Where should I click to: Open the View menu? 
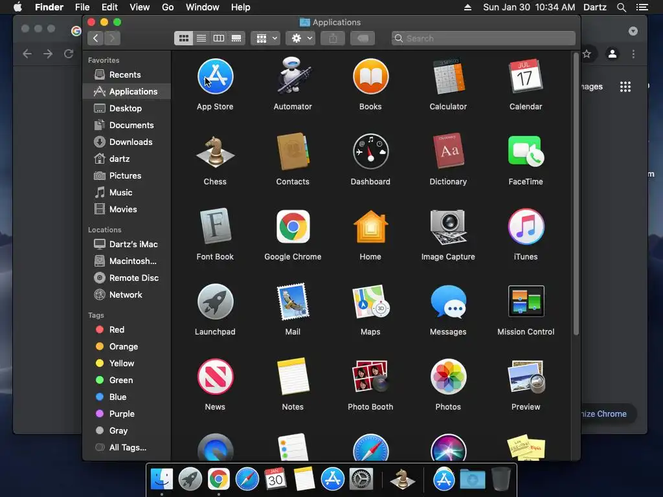coord(140,7)
